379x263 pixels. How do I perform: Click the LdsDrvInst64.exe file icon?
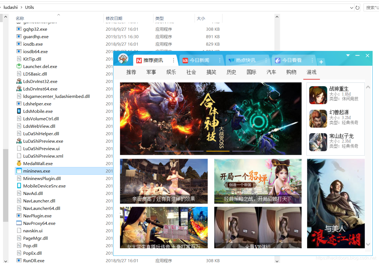pyautogui.click(x=19, y=89)
